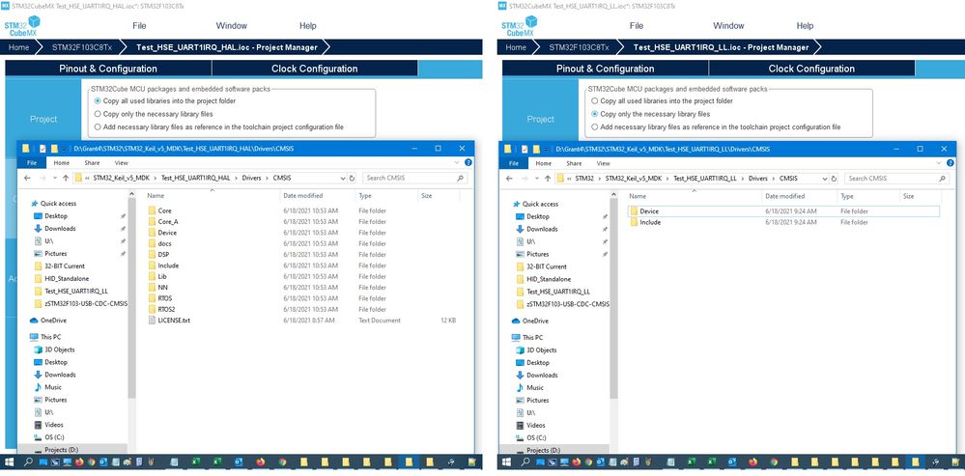
Task: Open the View ribbon tab in HAL Explorer
Action: (x=122, y=163)
